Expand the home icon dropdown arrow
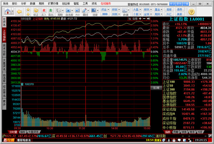This screenshot has width=214, height=144. (x=12, y=11)
